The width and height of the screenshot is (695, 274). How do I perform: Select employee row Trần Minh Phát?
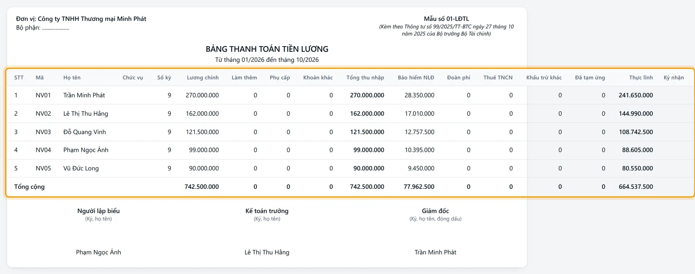coord(350,95)
